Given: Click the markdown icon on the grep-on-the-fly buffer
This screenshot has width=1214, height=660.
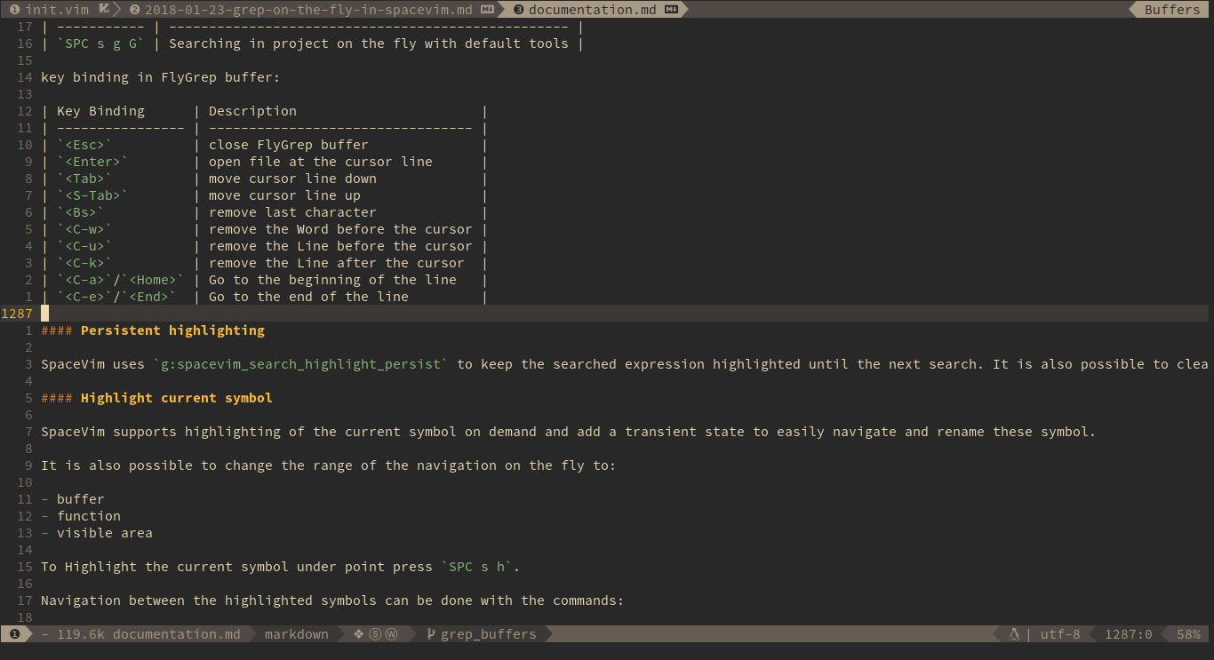Looking at the screenshot, I should click(x=486, y=9).
